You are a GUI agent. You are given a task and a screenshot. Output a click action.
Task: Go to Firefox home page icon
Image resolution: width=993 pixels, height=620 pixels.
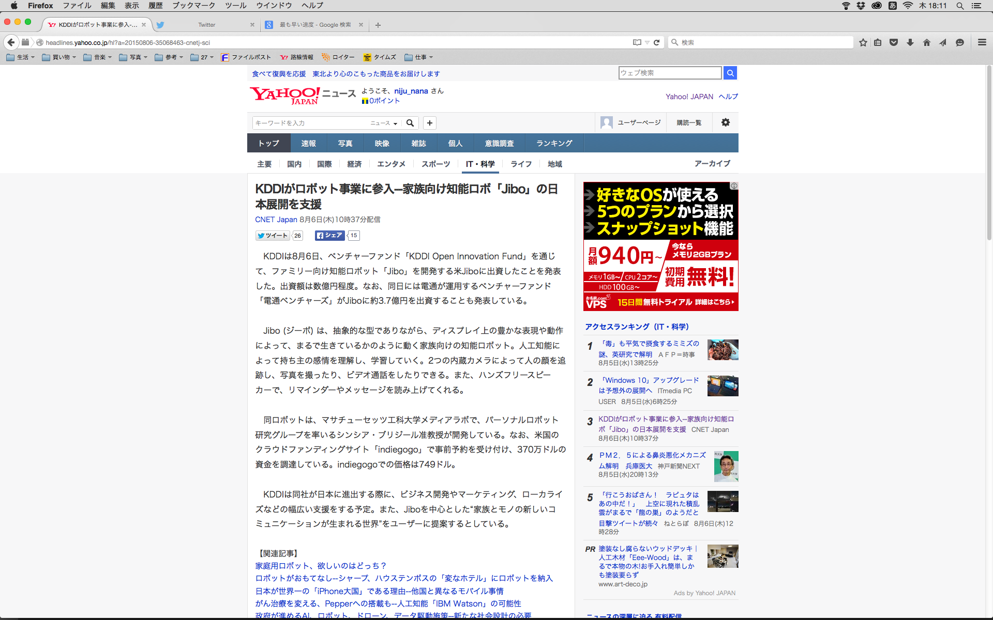[x=927, y=42]
